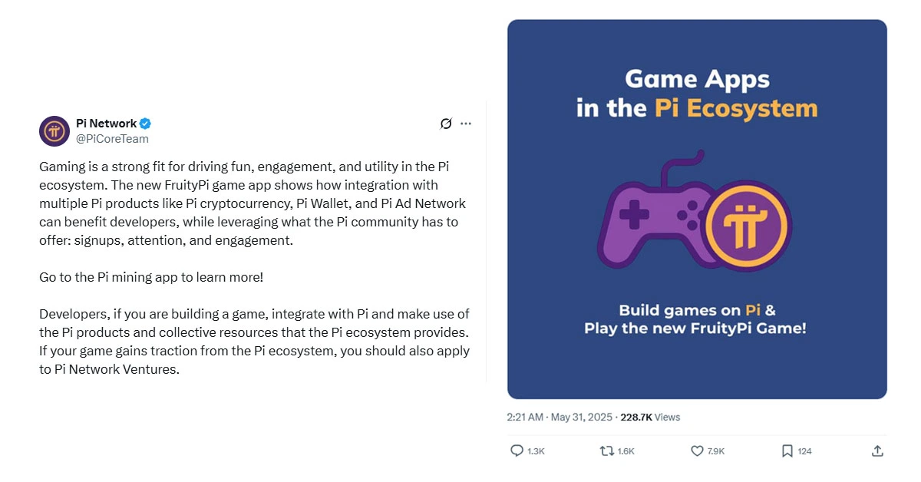The image size is (921, 482).
Task: Click the 2:21 AM May 31, 2025 timestamp
Action: [560, 418]
